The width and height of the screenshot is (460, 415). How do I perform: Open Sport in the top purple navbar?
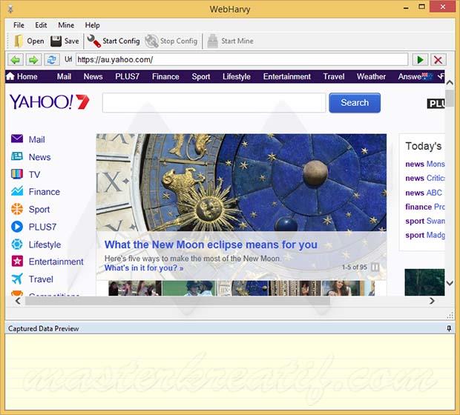point(201,76)
